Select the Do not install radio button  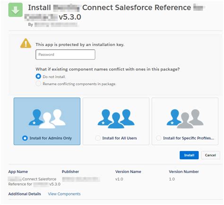pos(38,77)
